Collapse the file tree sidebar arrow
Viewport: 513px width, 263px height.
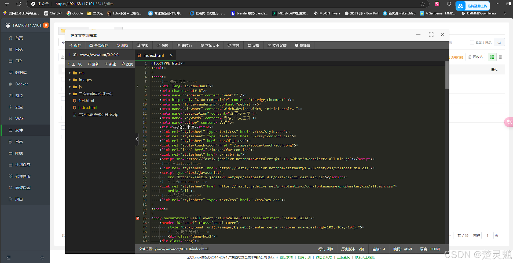point(137,139)
